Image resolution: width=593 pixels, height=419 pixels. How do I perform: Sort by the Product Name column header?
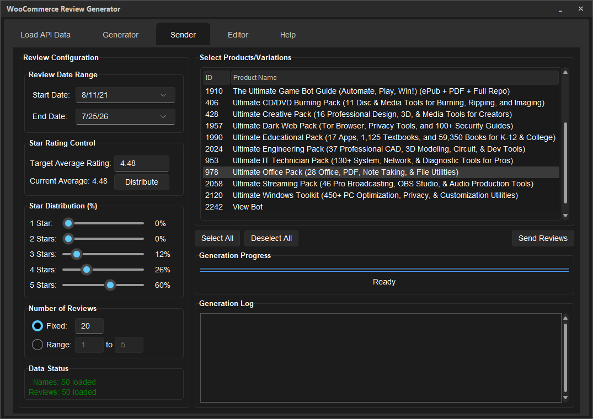click(x=394, y=77)
